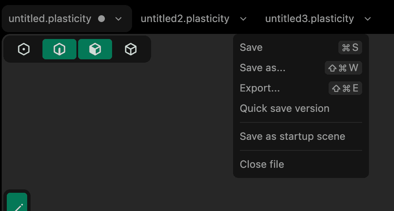This screenshot has width=394, height=211.
Task: Switch to the untitled.plasticity tab
Action: [50, 19]
